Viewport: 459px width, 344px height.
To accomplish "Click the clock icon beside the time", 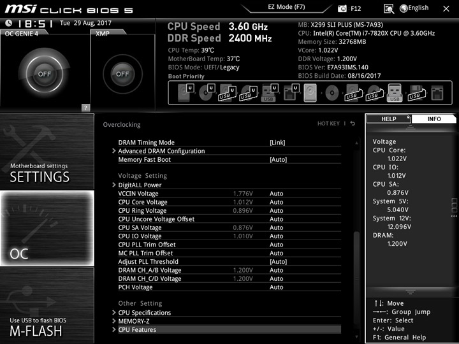I will tap(9, 23).
